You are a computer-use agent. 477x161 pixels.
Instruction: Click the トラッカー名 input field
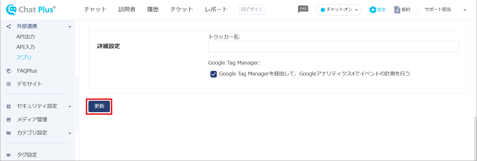pyautogui.click(x=333, y=46)
